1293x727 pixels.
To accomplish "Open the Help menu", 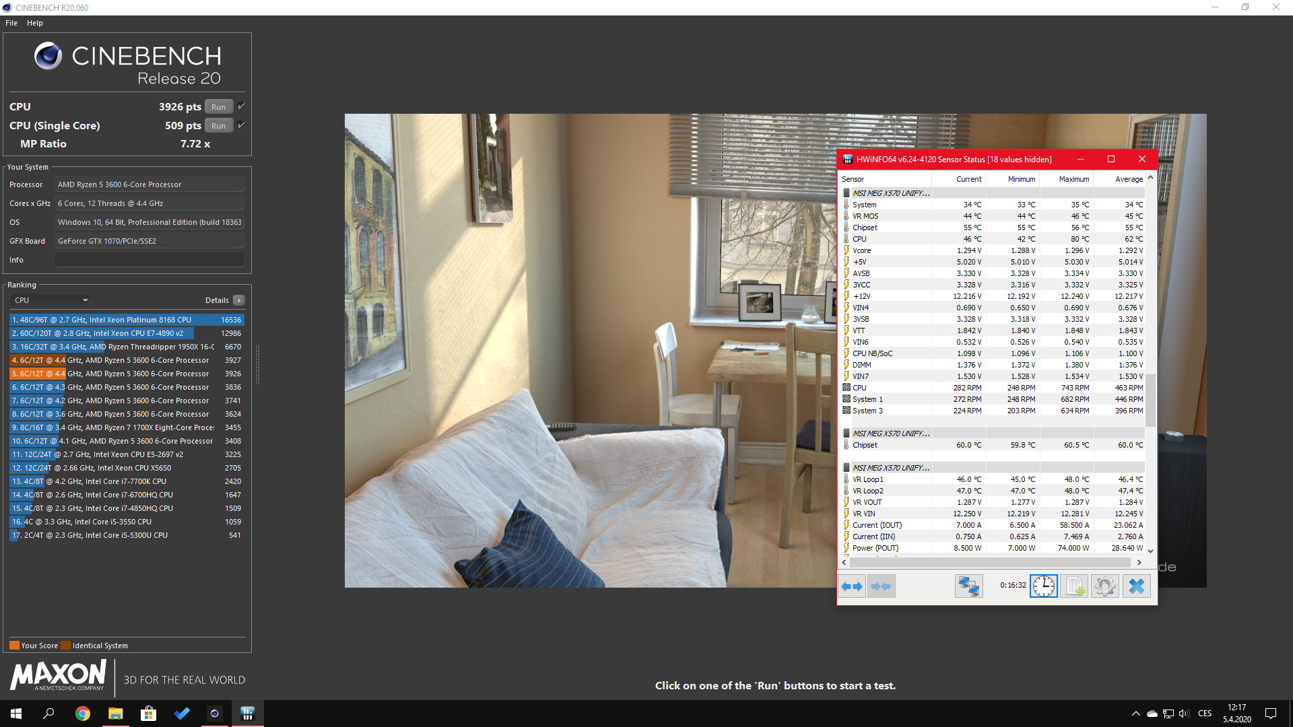I will coord(35,23).
